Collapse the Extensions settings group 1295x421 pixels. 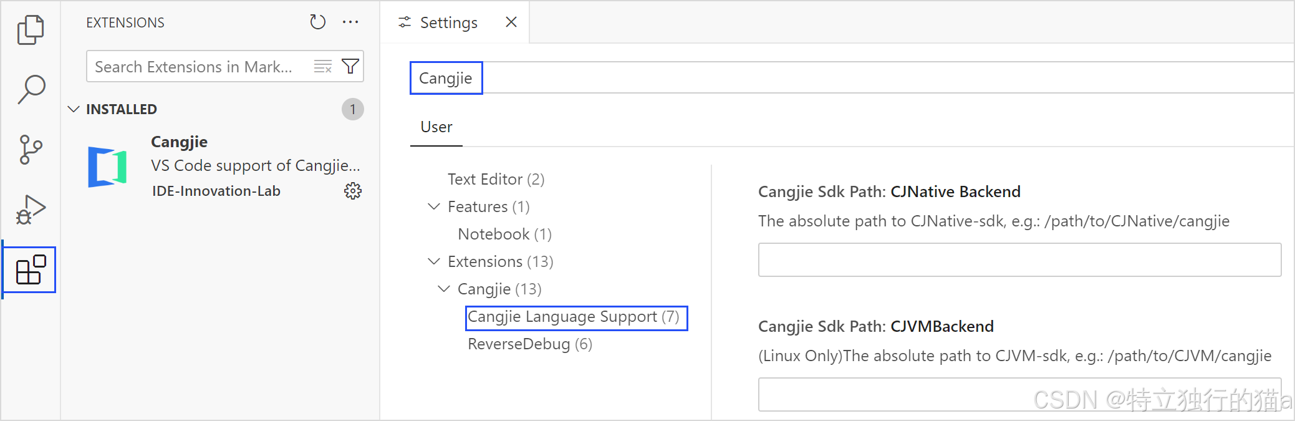point(433,261)
